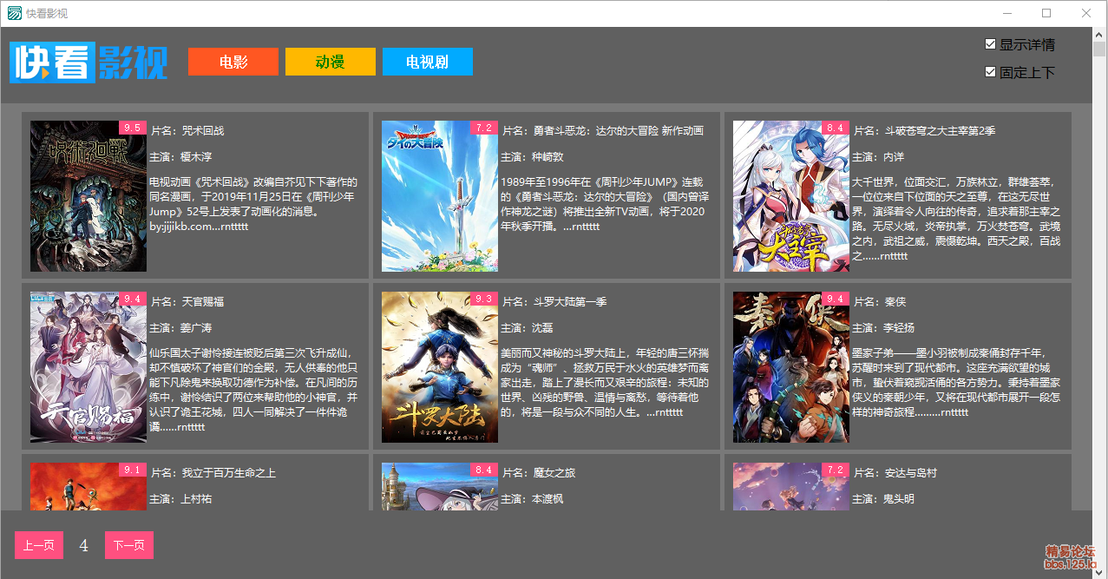The height and width of the screenshot is (579, 1108).
Task: Click the 快看影视 logo banner
Action: coord(89,63)
